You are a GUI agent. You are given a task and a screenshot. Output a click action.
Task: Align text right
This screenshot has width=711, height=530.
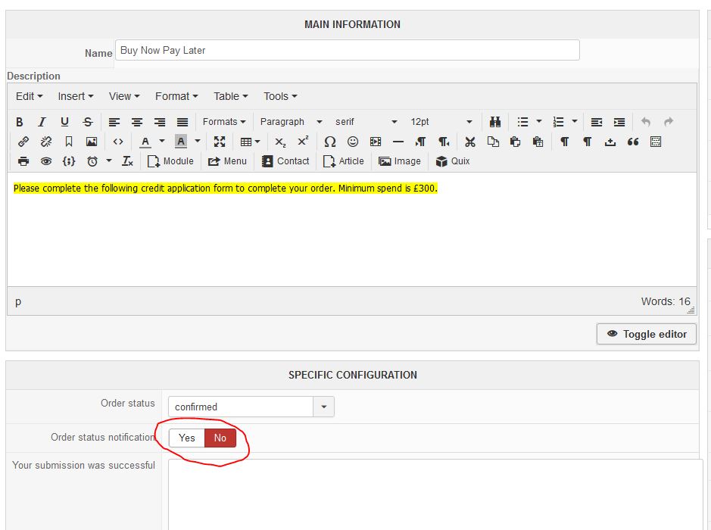click(x=160, y=122)
